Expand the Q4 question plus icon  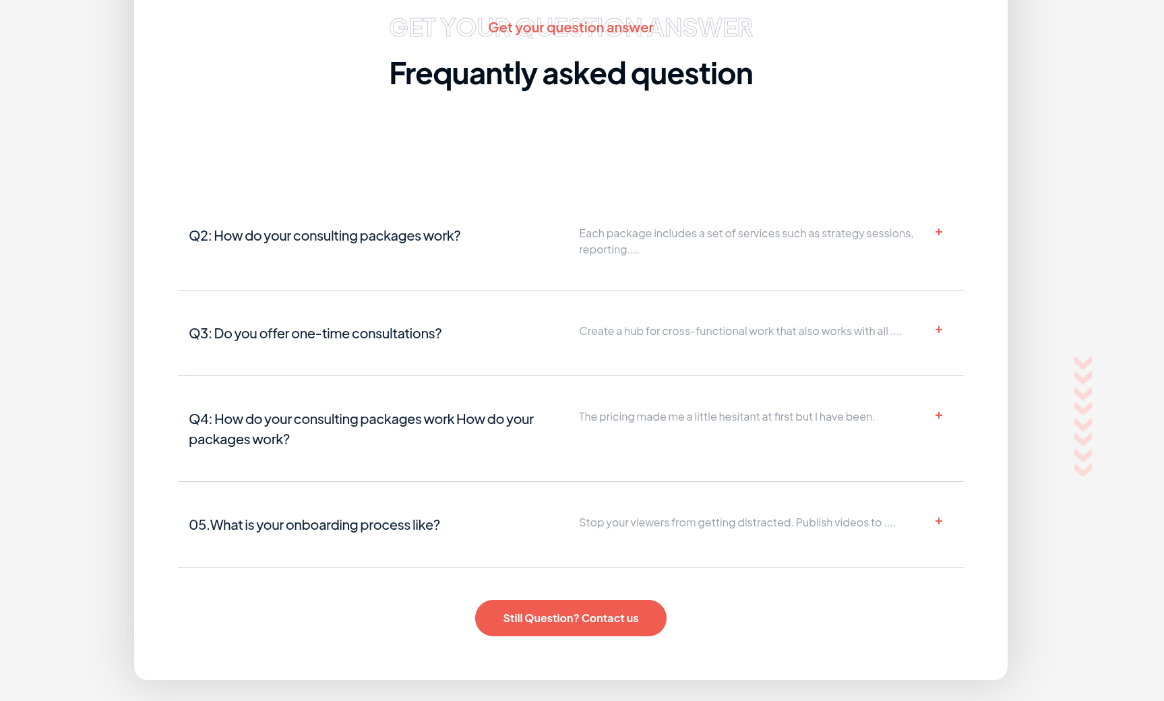point(938,415)
